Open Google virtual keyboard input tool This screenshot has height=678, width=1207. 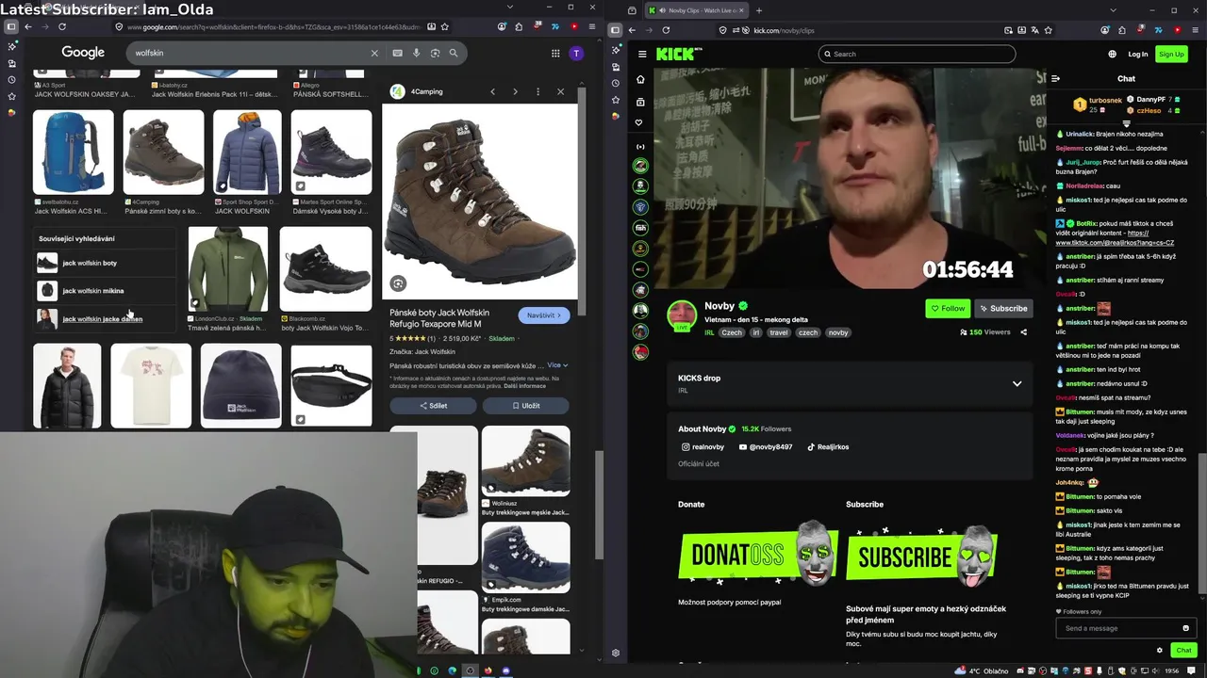(397, 53)
